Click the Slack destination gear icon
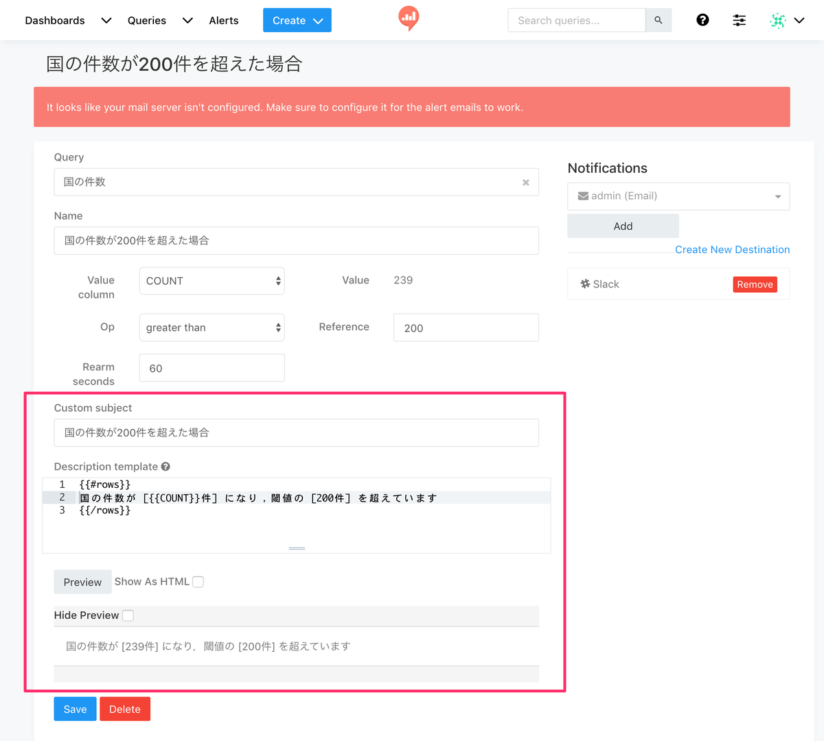The height and width of the screenshot is (741, 824). pos(585,284)
